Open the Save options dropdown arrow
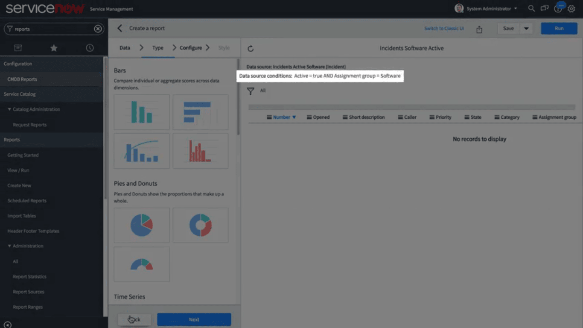Viewport: 583px width, 328px height. pos(526,29)
